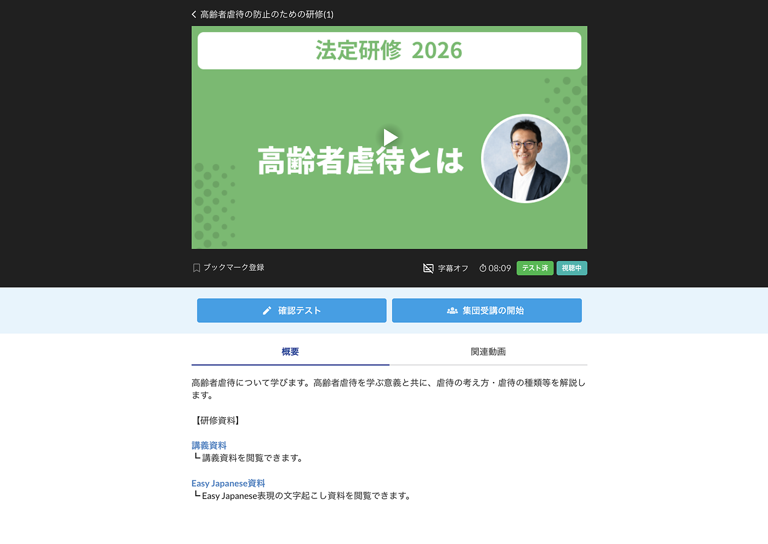The width and height of the screenshot is (768, 544).
Task: Click the clock icon beside 08:09
Action: [x=483, y=268]
